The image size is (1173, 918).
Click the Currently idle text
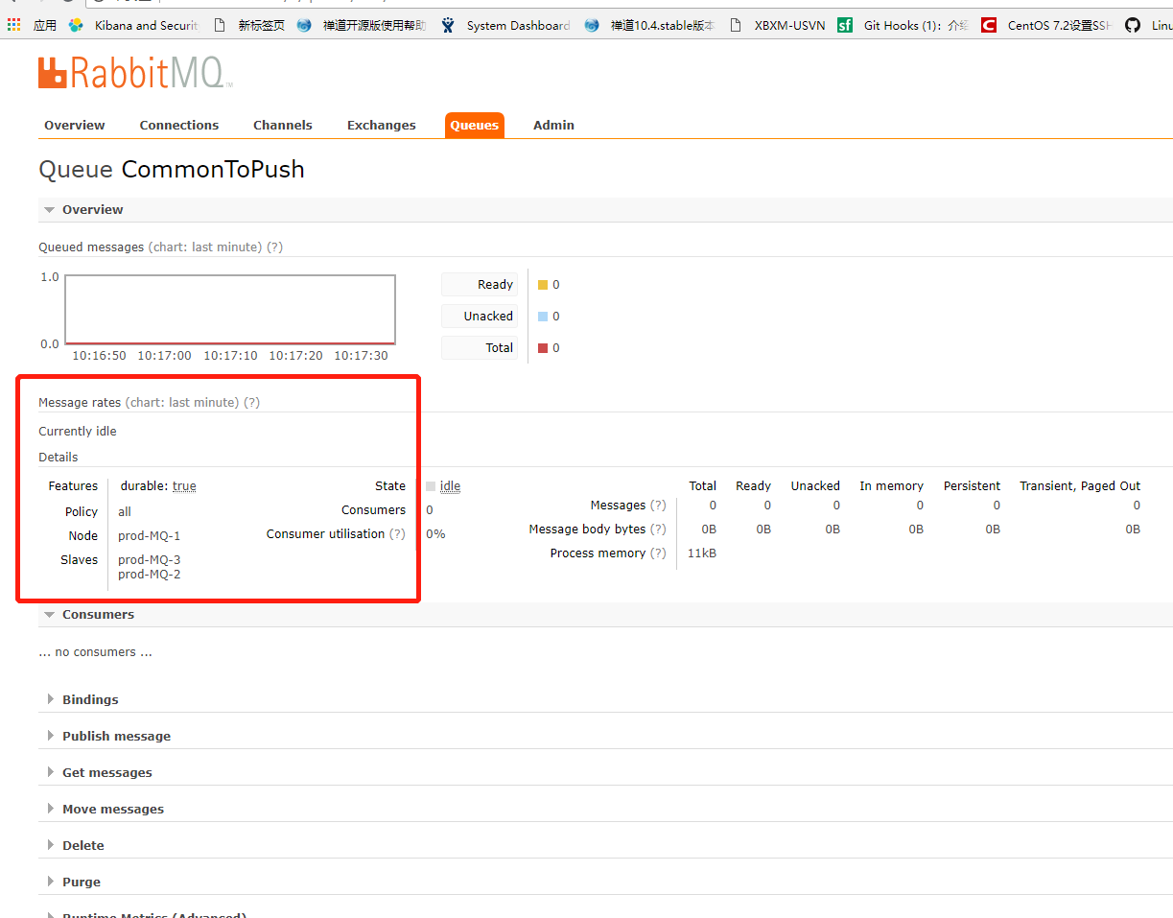pyautogui.click(x=78, y=431)
